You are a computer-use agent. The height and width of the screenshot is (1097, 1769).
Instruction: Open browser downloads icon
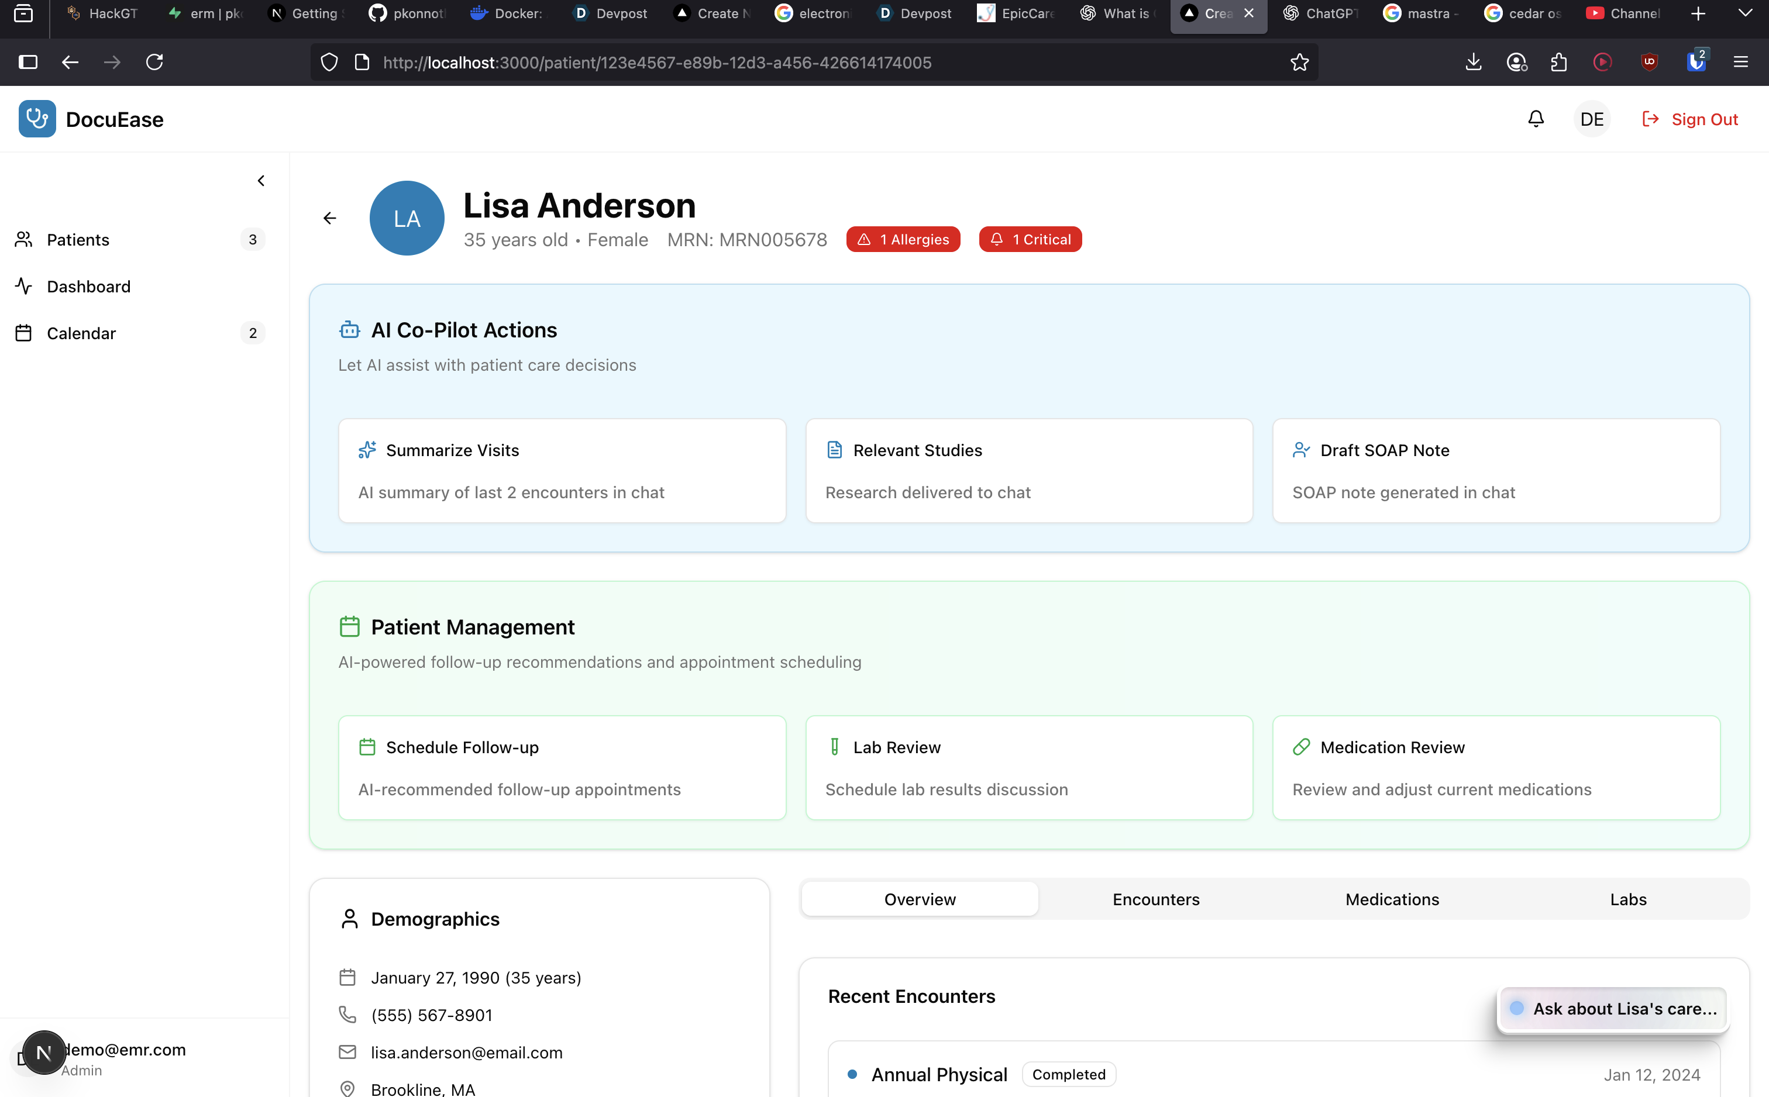tap(1473, 63)
